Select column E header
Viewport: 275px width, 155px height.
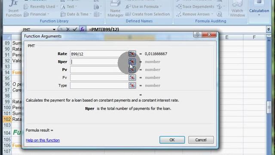(227, 37)
